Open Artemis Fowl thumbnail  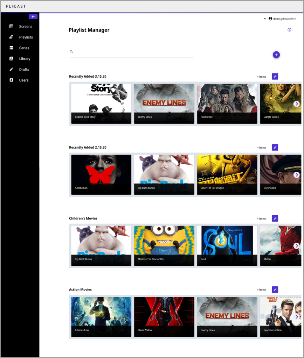[101, 317]
